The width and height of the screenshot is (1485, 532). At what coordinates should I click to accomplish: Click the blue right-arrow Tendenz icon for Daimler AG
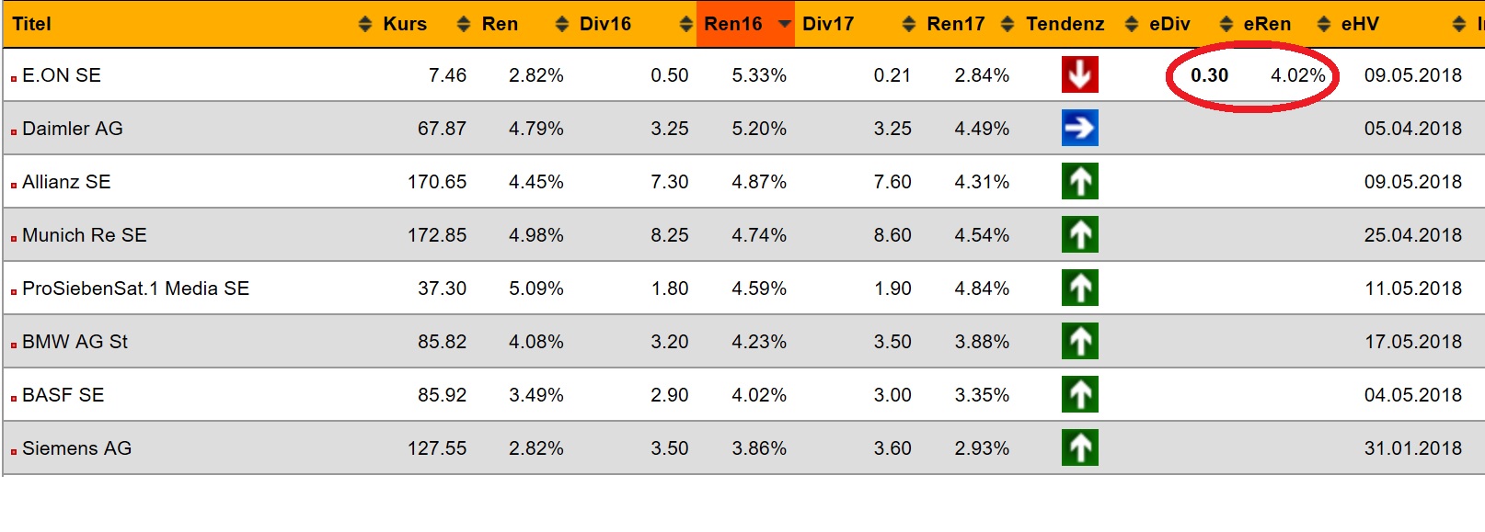click(x=1079, y=129)
